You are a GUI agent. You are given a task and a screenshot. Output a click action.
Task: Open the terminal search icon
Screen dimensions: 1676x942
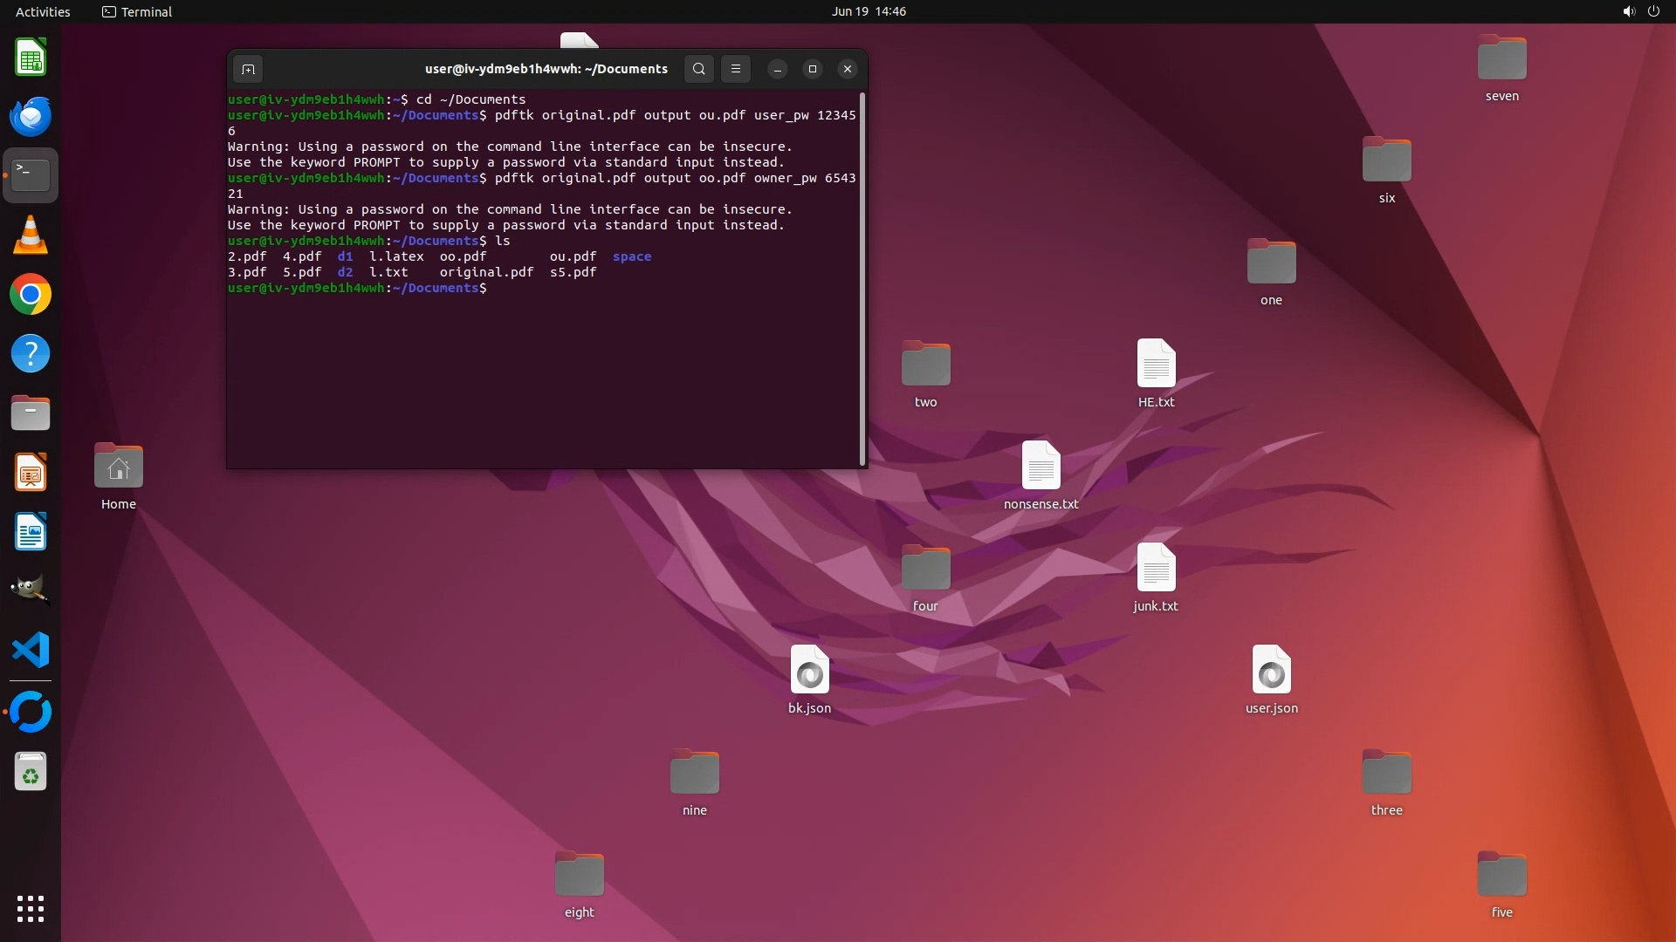tap(698, 69)
